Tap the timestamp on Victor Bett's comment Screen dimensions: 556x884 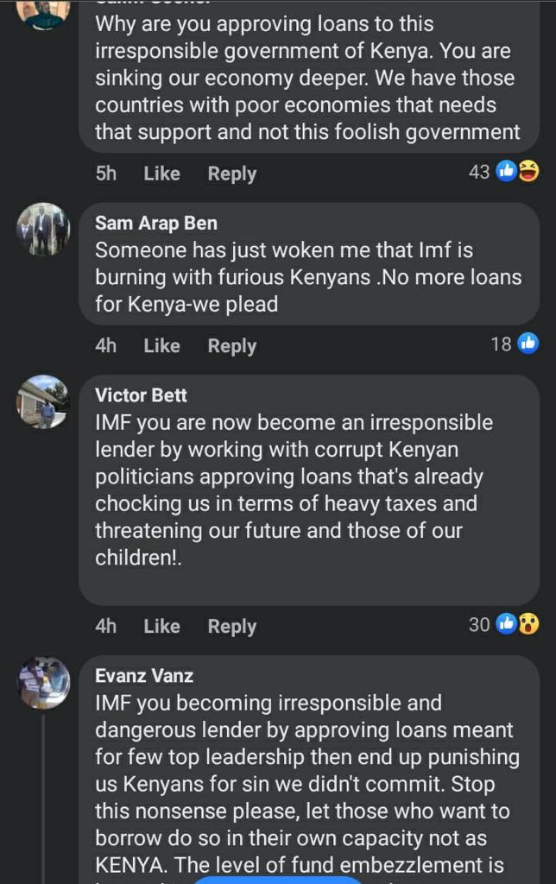105,626
